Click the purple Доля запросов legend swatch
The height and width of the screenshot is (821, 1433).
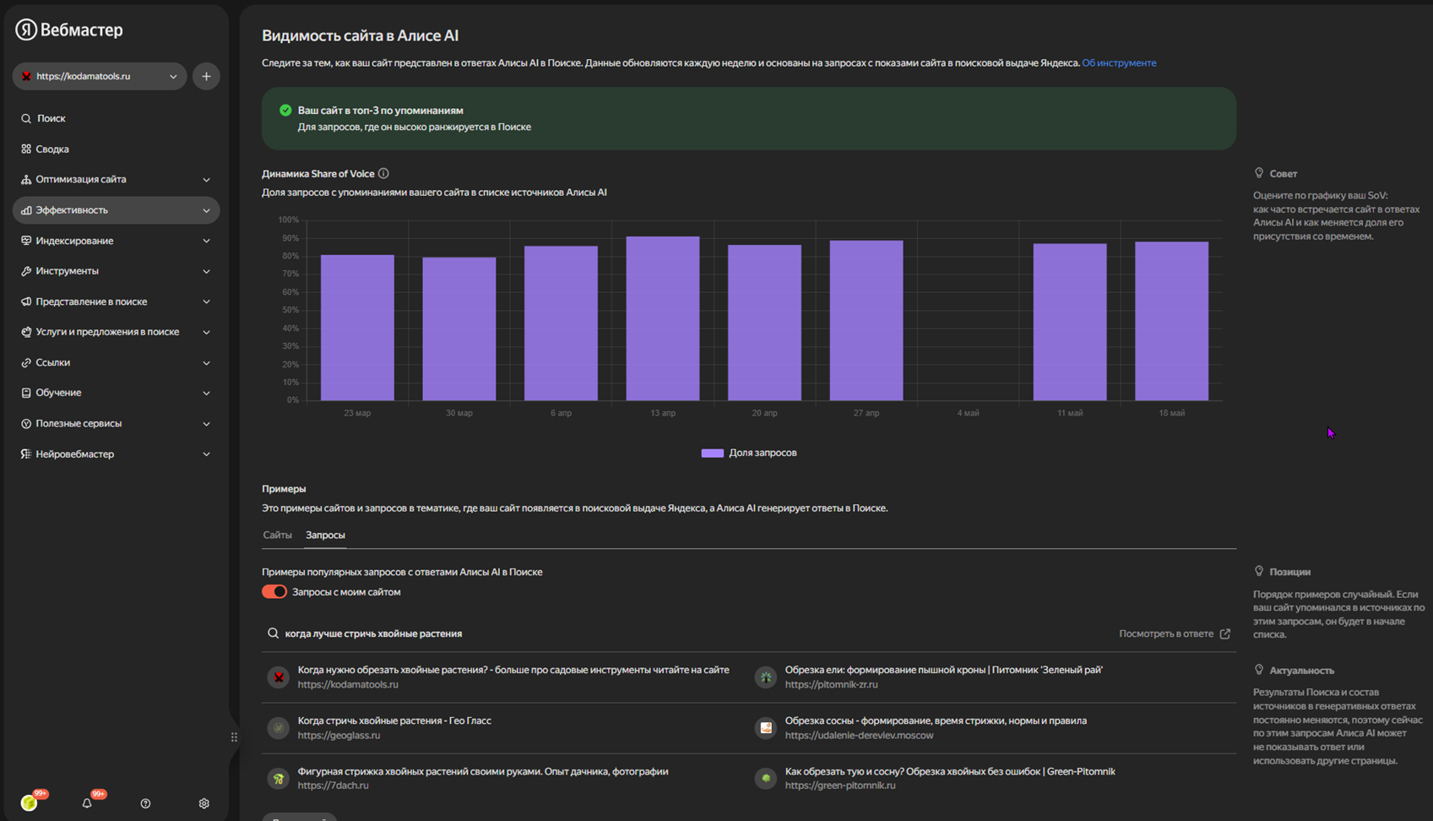point(712,453)
